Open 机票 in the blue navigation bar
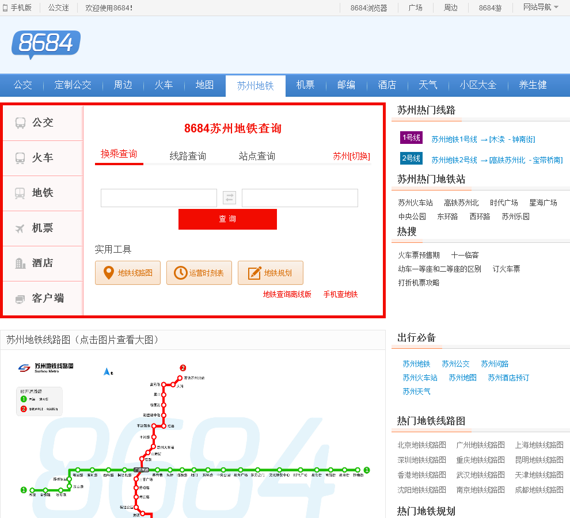This screenshot has height=518, width=570. pyautogui.click(x=305, y=85)
